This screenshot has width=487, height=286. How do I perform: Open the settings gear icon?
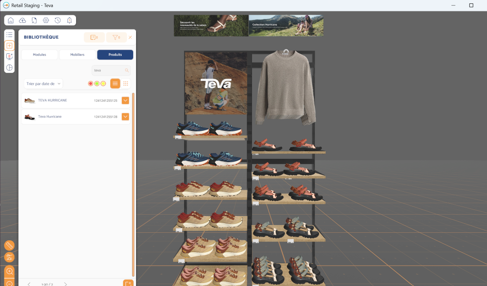coord(46,20)
